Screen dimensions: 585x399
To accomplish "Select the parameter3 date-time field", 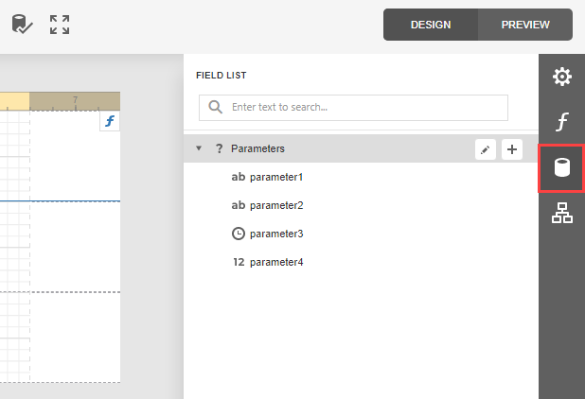I will click(x=275, y=234).
